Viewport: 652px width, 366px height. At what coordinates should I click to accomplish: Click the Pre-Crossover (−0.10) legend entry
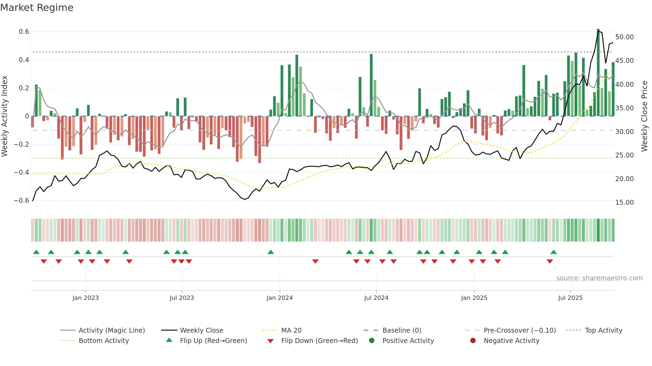[510, 330]
